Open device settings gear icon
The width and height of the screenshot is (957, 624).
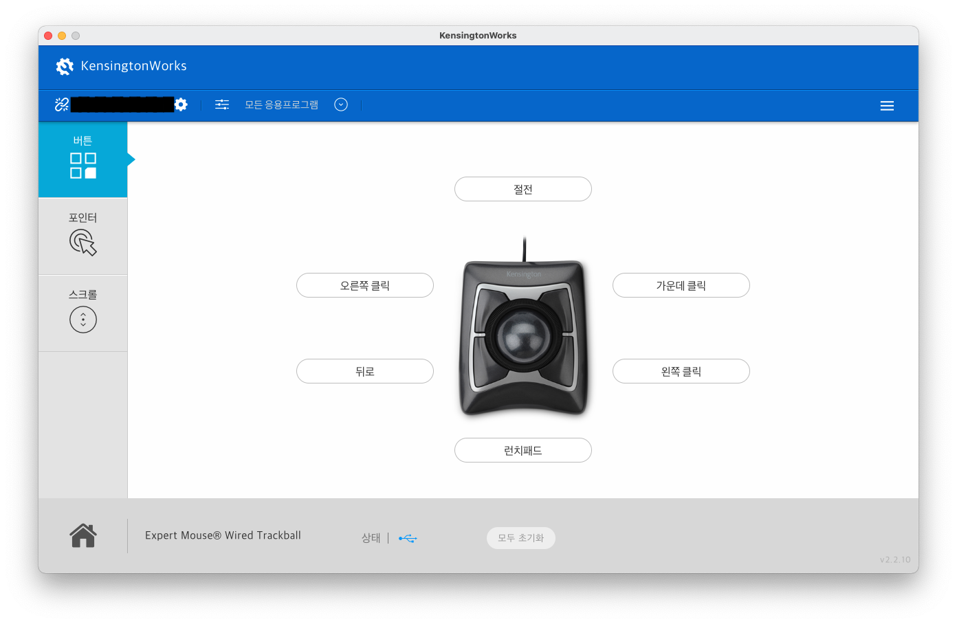(x=181, y=104)
